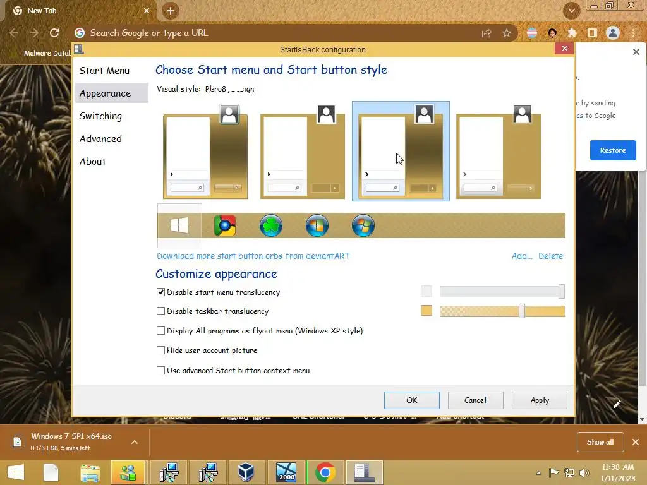Open the VirtualBox taskbar icon
Viewport: 647px width, 485px height.
[246, 472]
